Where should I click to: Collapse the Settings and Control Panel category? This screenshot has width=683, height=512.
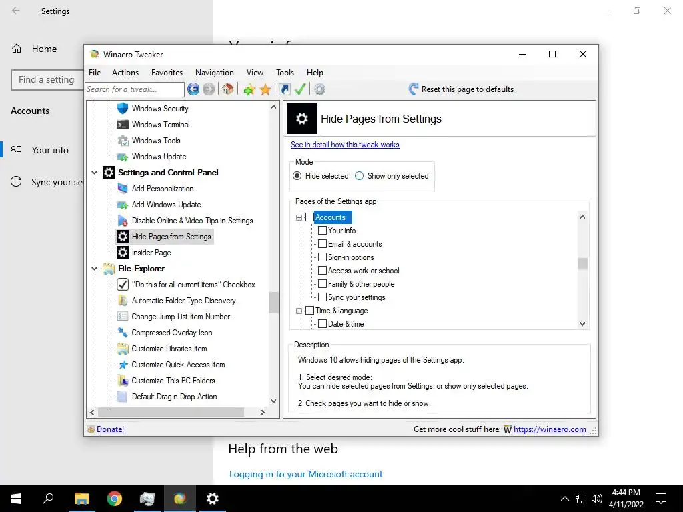pyautogui.click(x=95, y=173)
